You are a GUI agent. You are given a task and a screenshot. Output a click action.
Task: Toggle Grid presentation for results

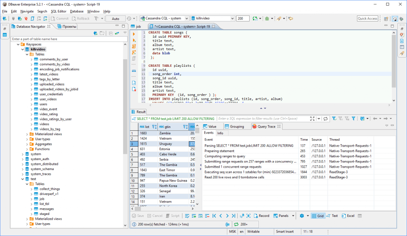pos(318,216)
